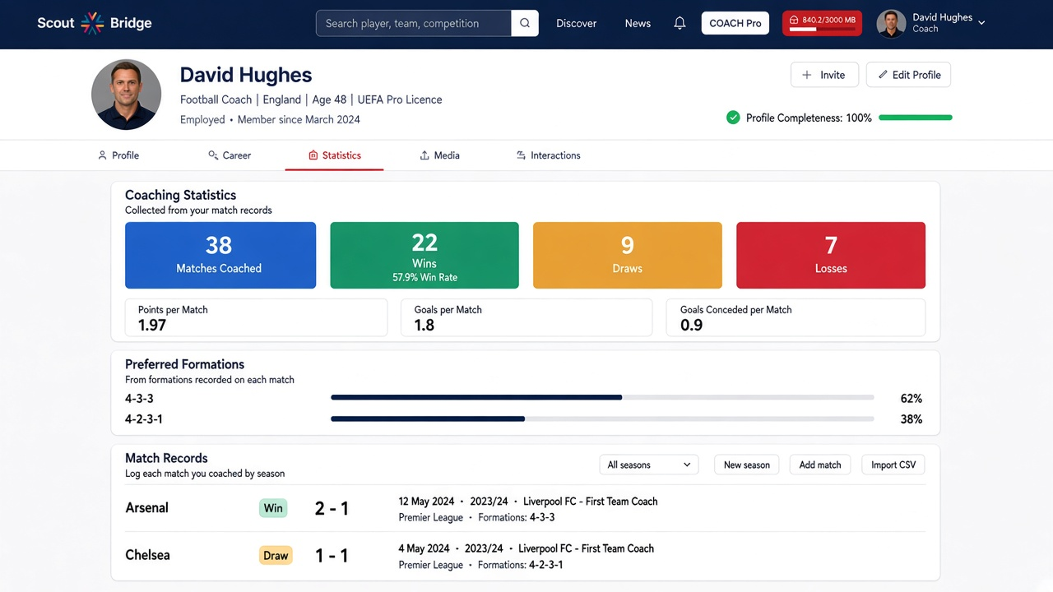Click the 4-3-3 formation bar
Screen dimensions: 1053x592
[602, 398]
